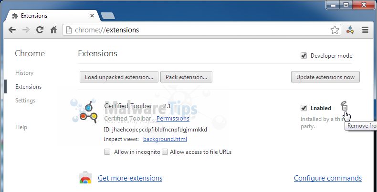Image resolution: width=377 pixels, height=192 pixels.
Task: Click the Chrome Web Store icon
Action: 85,179
